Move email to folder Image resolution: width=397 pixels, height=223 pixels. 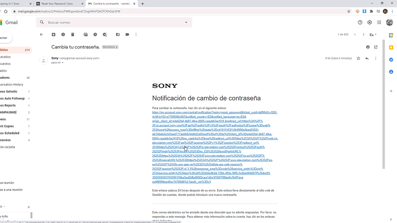pos(118,34)
